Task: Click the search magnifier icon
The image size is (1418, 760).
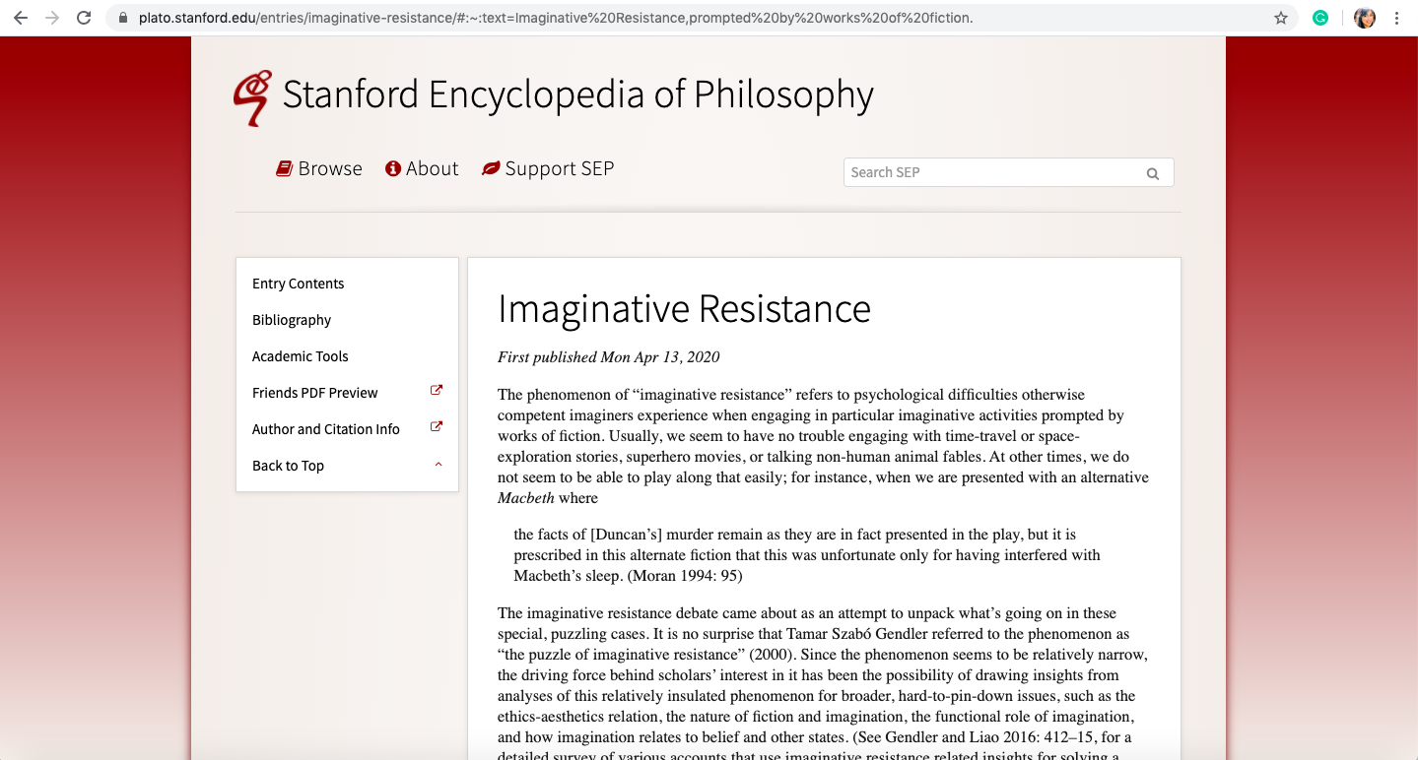Action: point(1152,173)
